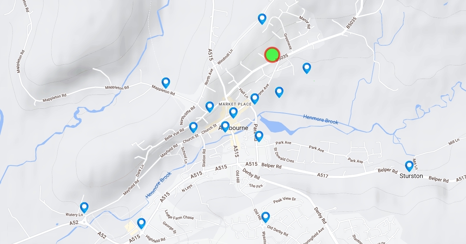Click the pin beside Highfield Rd
The image size is (466, 244).
coord(141,223)
